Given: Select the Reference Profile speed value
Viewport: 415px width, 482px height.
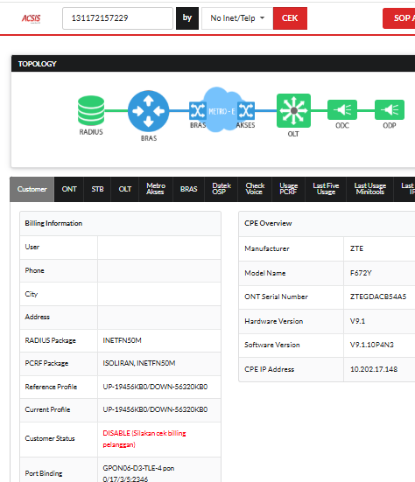Looking at the screenshot, I should [x=155, y=387].
